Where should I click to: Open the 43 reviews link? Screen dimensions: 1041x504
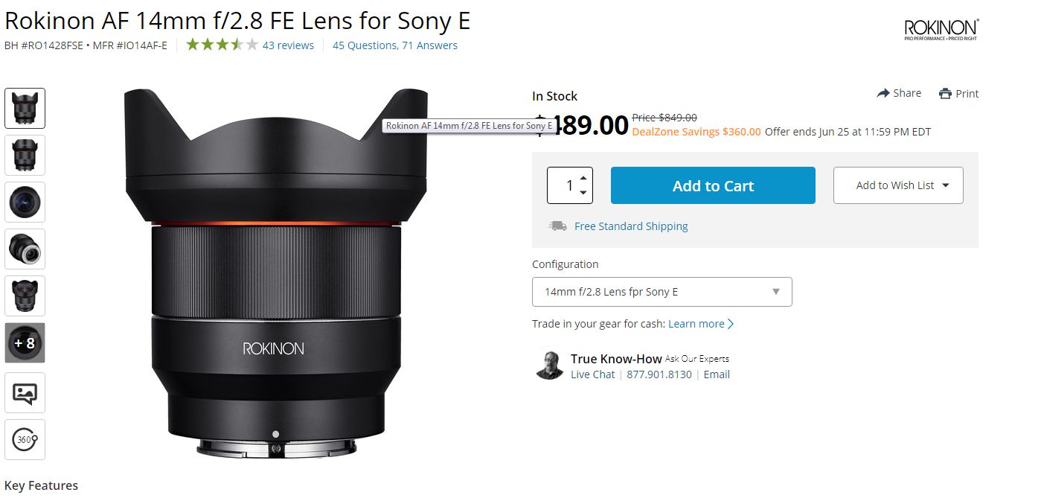point(288,45)
